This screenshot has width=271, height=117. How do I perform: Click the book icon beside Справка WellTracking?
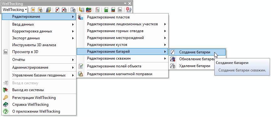point(6,105)
